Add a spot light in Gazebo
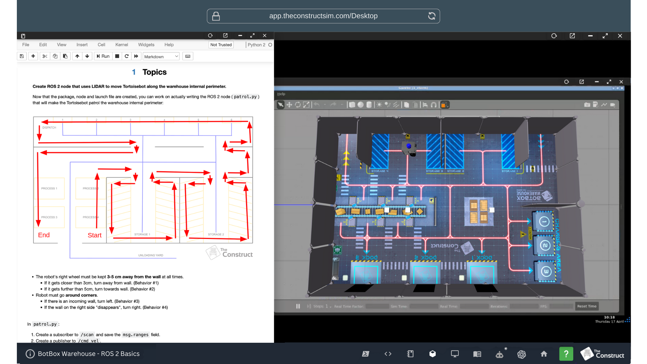The height and width of the screenshot is (364, 647). 388,105
